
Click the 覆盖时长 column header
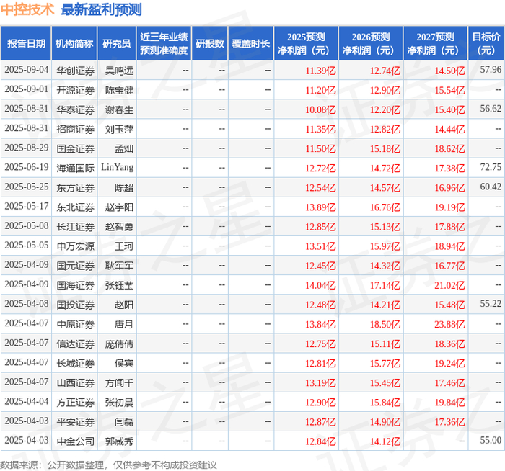point(251,43)
